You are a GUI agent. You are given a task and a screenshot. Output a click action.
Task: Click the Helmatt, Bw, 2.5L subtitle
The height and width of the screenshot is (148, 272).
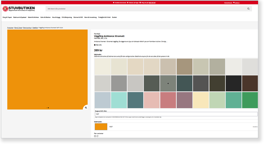pyautogui.click(x=101, y=38)
